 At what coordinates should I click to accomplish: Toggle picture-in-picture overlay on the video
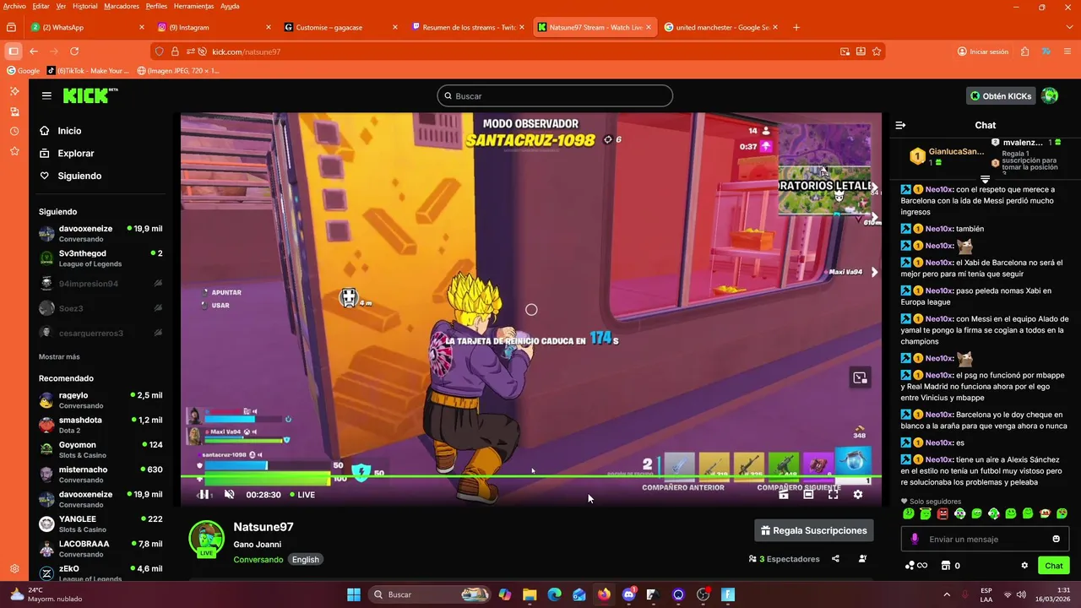coord(860,377)
